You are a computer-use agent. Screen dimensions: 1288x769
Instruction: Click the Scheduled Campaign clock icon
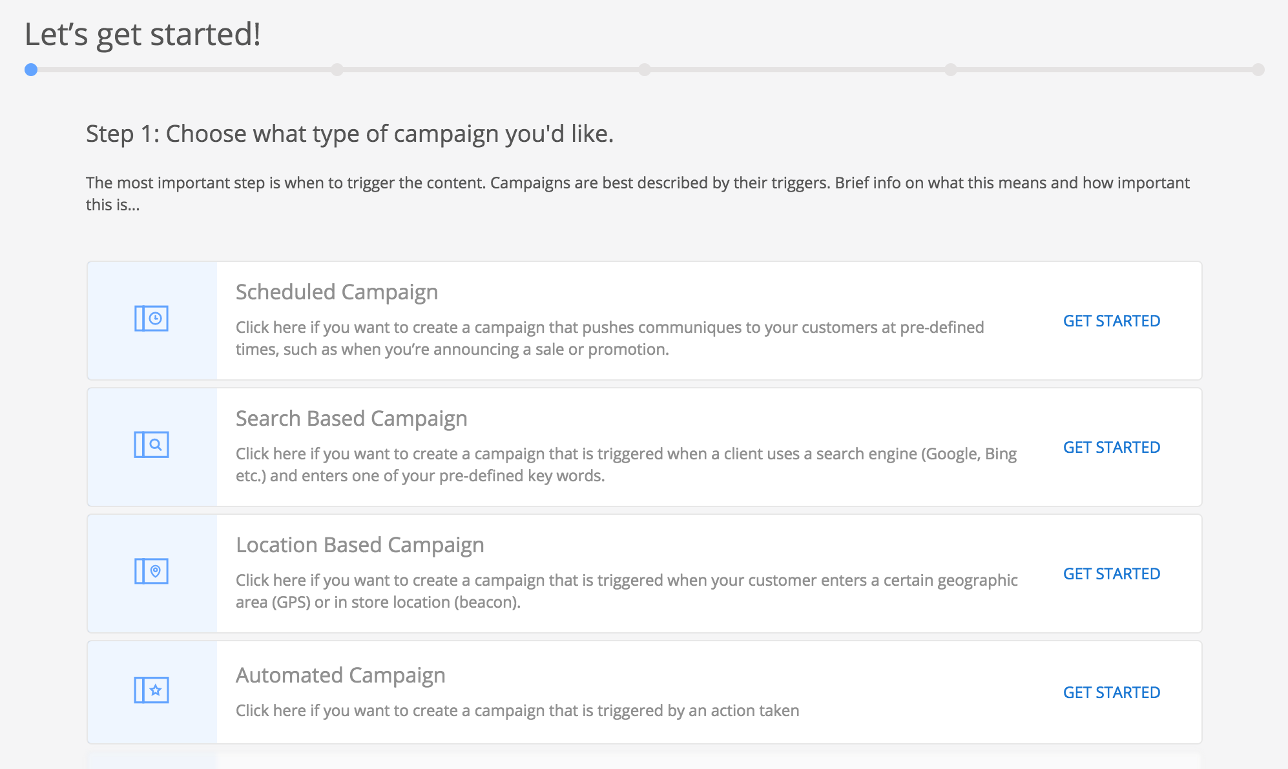[151, 319]
